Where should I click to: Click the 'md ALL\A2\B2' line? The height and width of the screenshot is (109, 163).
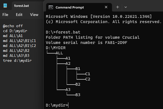click(x=16, y=51)
